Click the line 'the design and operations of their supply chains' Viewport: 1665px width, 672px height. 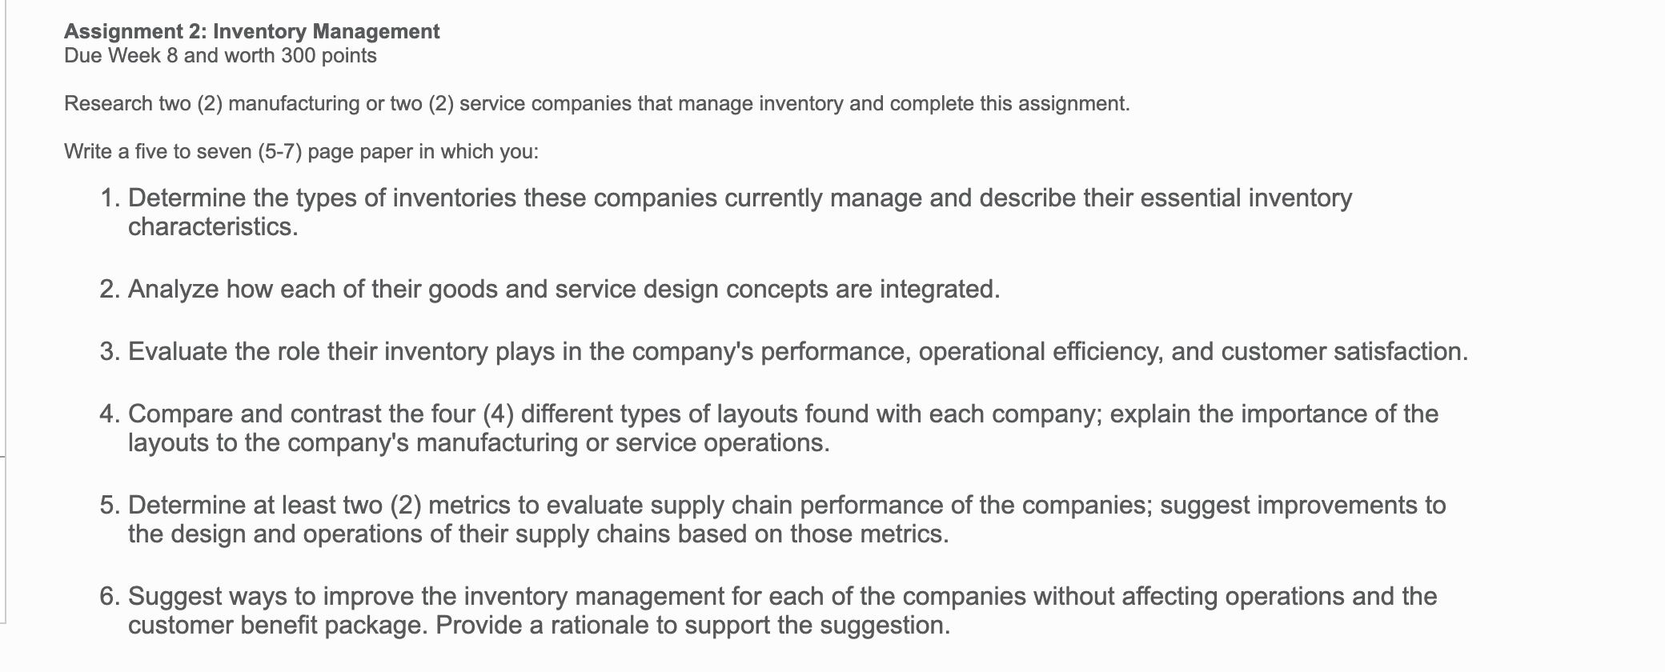pos(538,534)
